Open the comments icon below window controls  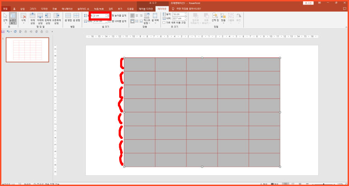click(345, 9)
